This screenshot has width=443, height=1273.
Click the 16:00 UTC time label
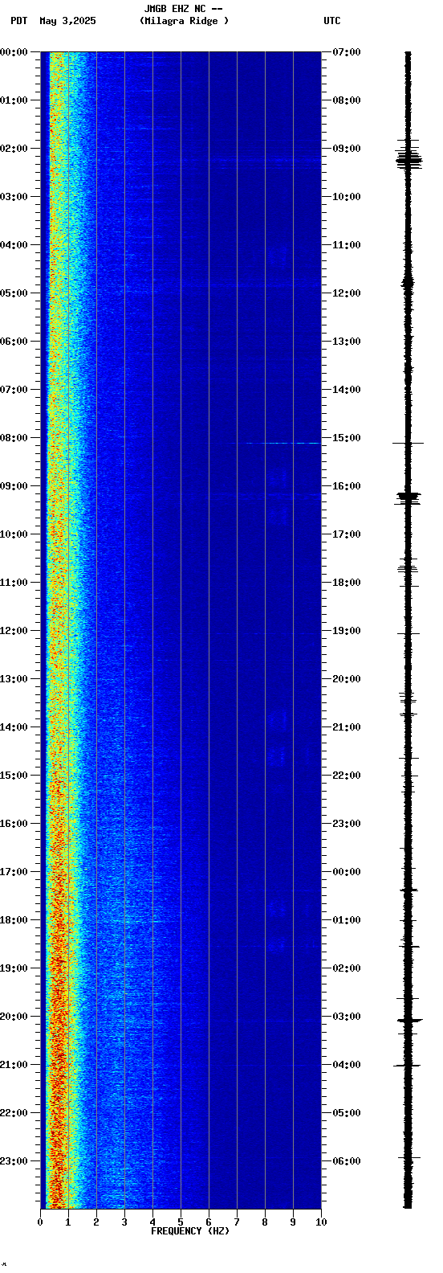tap(346, 486)
